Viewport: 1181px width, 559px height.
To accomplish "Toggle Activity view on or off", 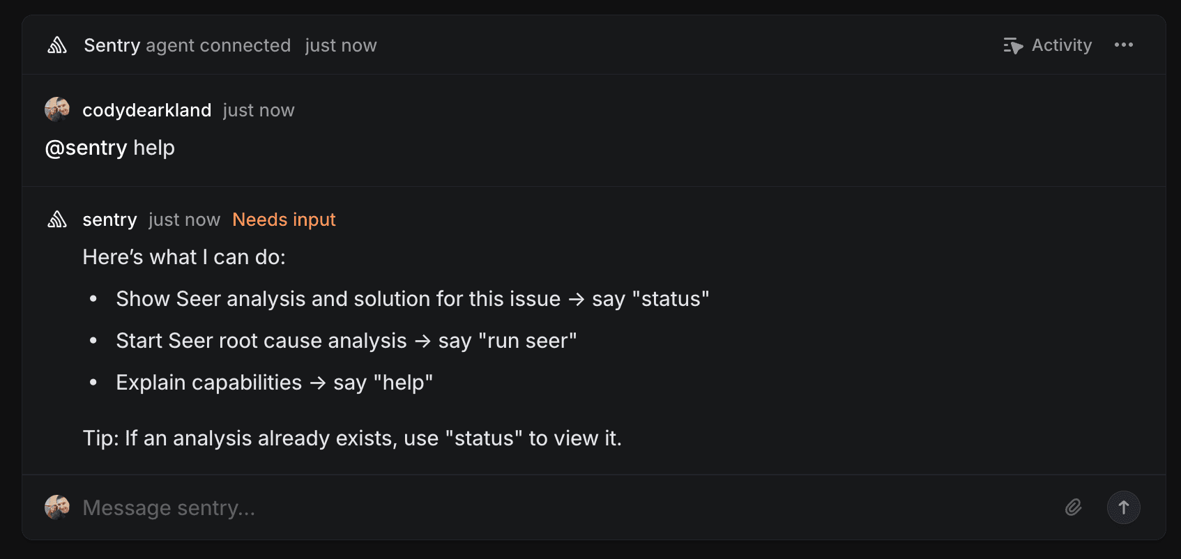I will [x=1047, y=45].
